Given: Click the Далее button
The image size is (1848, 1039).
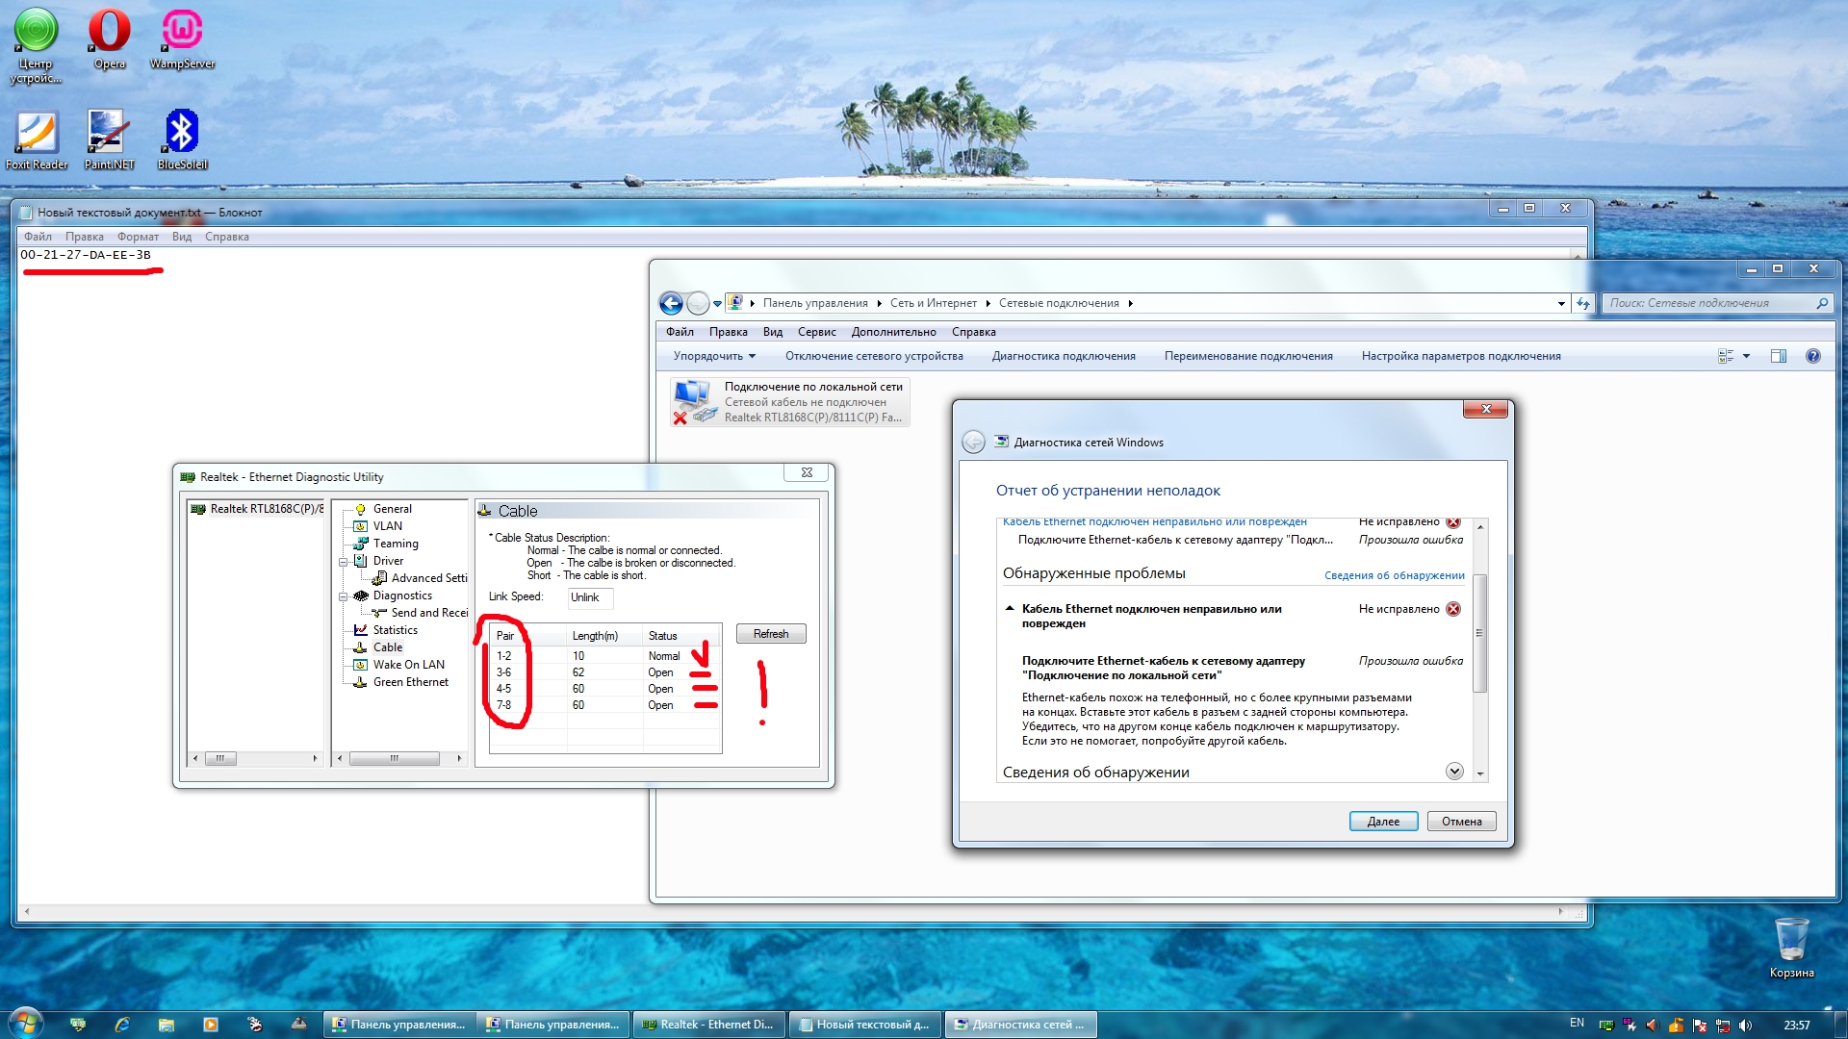Looking at the screenshot, I should coord(1383,822).
